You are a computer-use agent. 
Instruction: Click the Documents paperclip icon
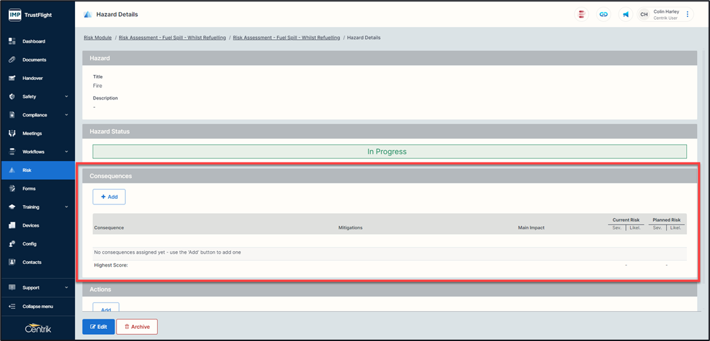(12, 60)
